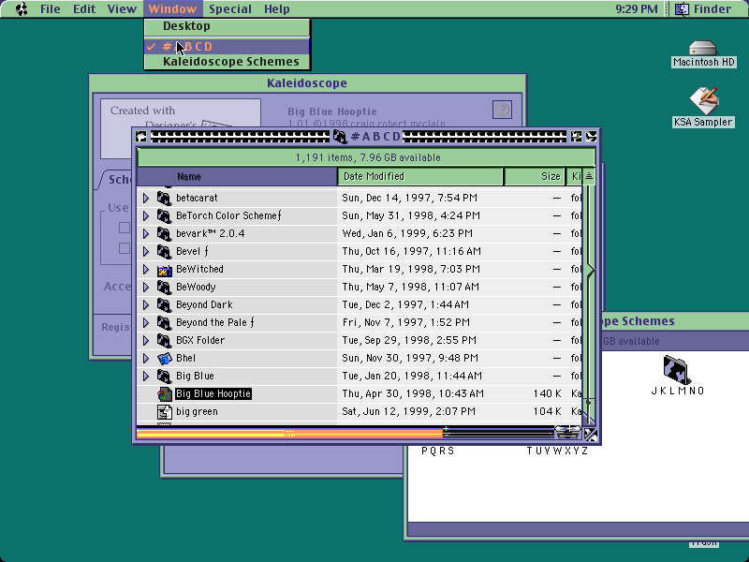Click the P Q R S folder label
The width and height of the screenshot is (749, 562).
[437, 451]
